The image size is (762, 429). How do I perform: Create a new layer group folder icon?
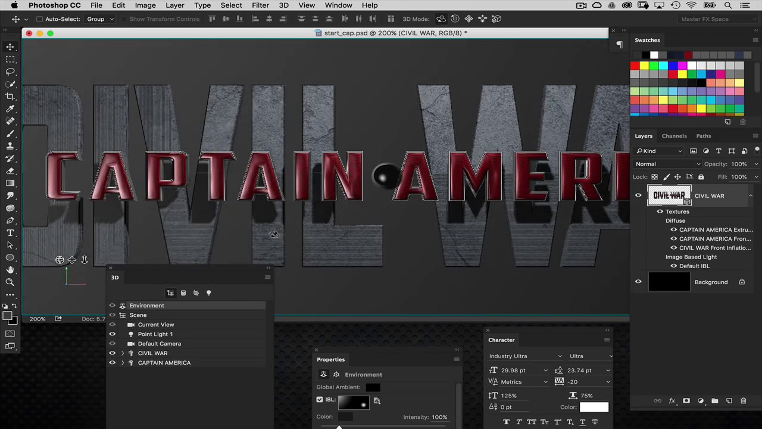pyautogui.click(x=714, y=401)
